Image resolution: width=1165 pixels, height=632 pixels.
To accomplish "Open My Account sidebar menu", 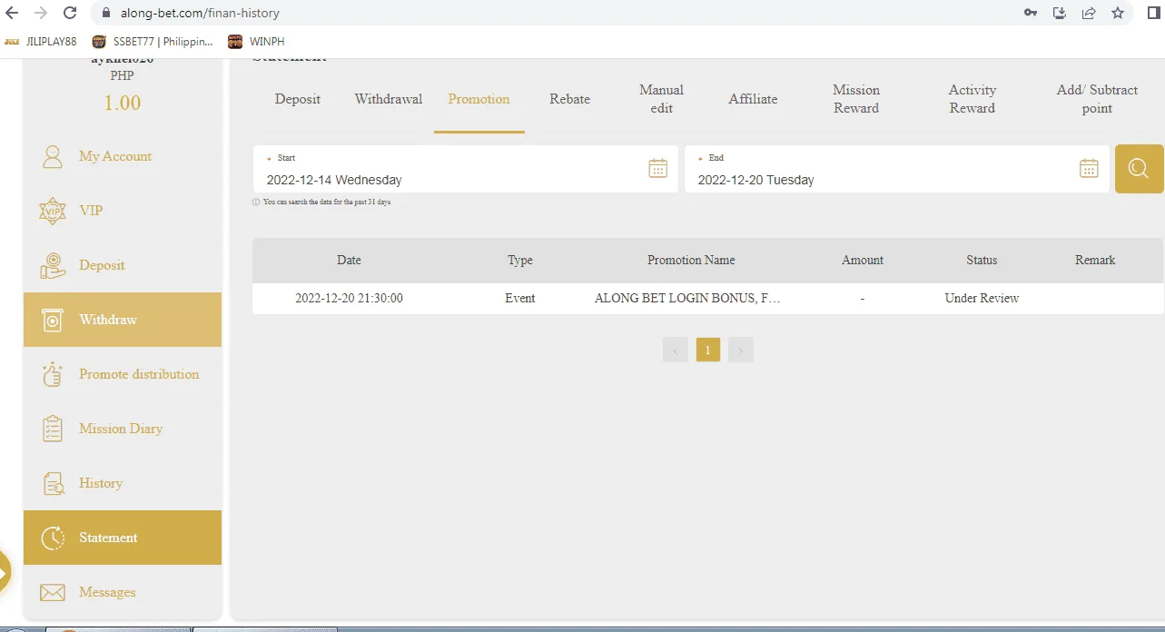I will pos(123,156).
